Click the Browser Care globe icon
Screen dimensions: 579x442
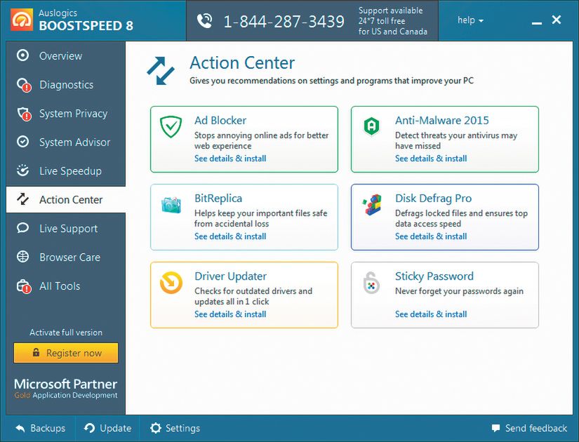pos(23,257)
